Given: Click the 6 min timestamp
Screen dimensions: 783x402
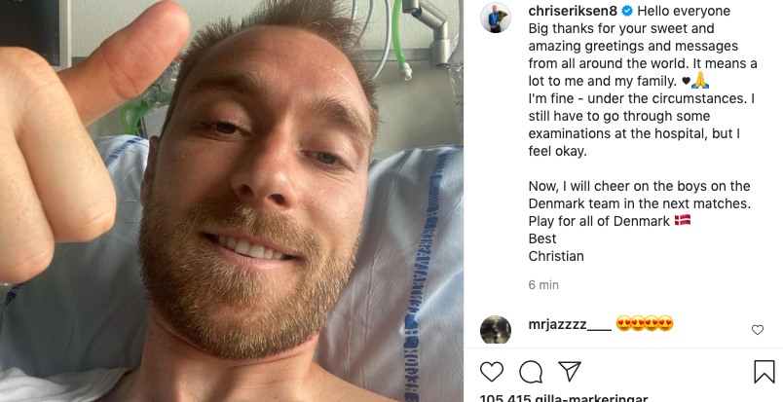Looking at the screenshot, I should pos(543,284).
